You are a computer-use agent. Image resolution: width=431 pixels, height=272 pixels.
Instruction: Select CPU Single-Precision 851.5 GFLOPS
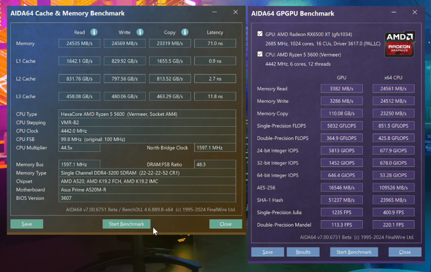pos(393,125)
